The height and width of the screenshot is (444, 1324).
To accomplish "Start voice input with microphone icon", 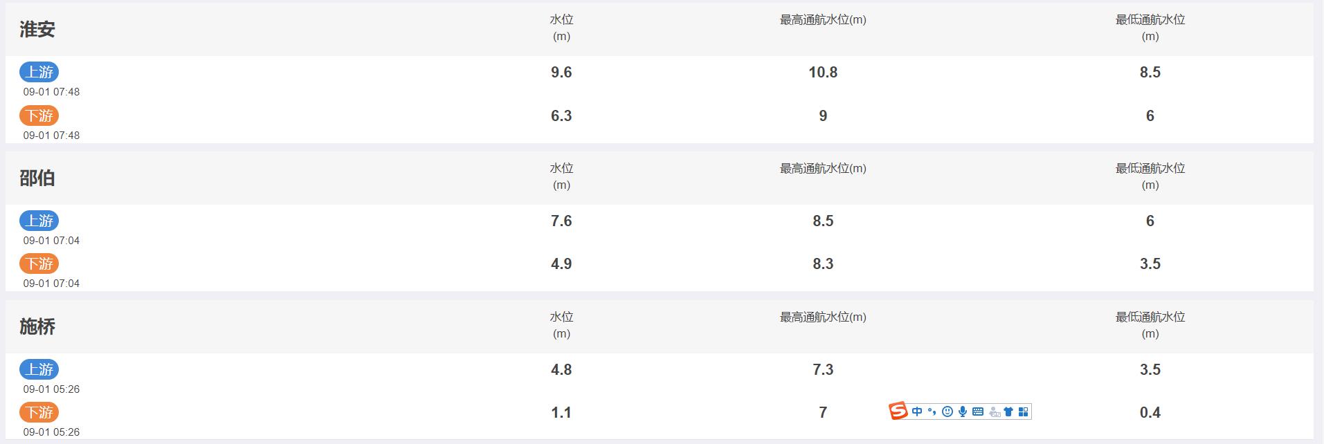I will (963, 411).
